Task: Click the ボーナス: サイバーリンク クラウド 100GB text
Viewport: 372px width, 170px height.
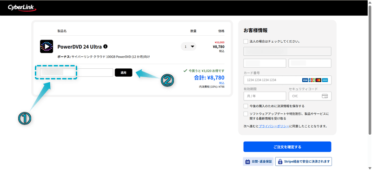Action: [x=104, y=57]
